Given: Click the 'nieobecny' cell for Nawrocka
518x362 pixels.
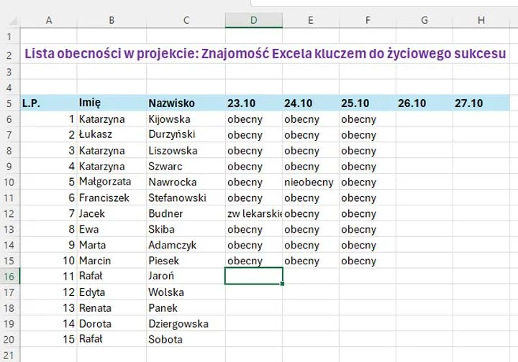Looking at the screenshot, I should [x=311, y=182].
